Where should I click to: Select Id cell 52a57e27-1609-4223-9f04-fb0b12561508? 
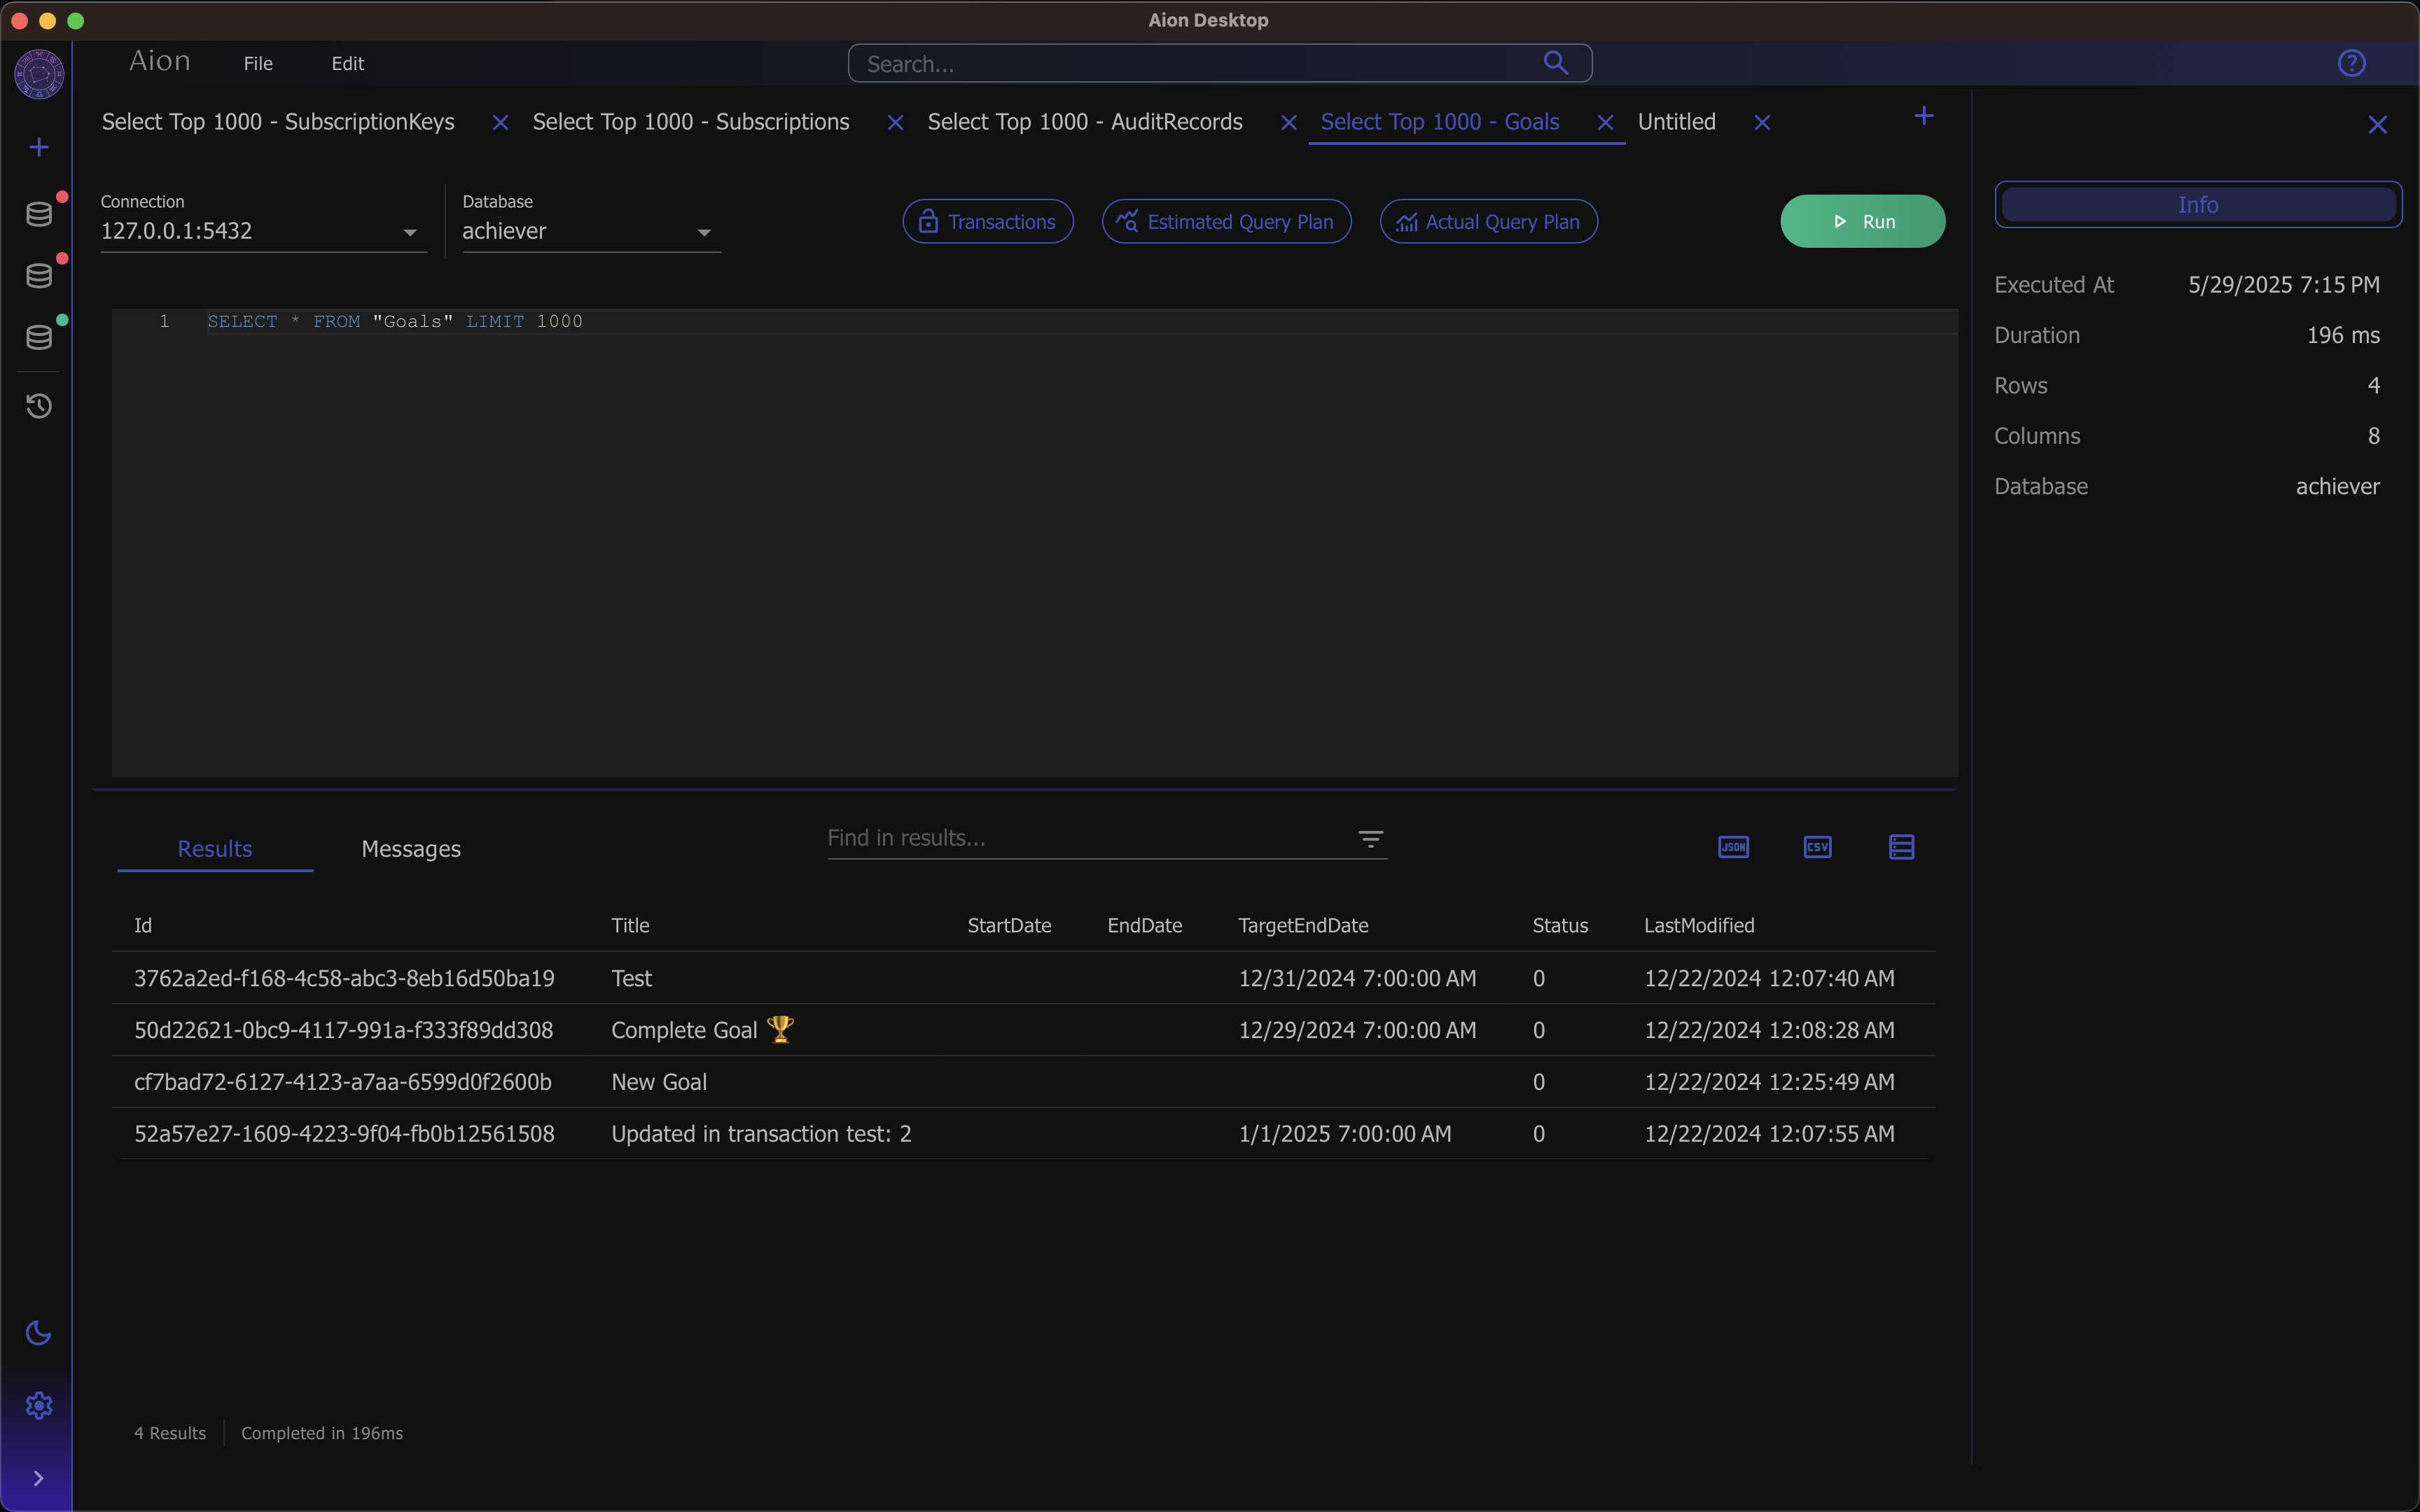click(x=344, y=1134)
